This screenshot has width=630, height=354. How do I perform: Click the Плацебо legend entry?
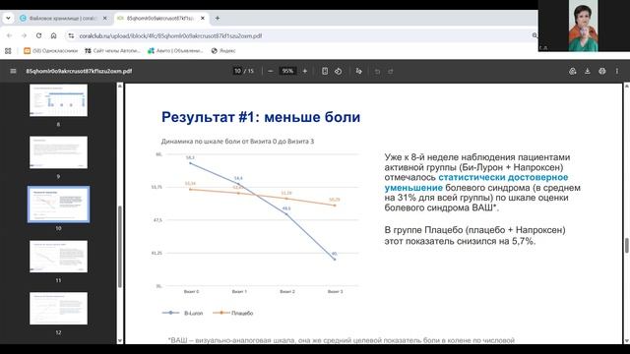pyautogui.click(x=233, y=313)
